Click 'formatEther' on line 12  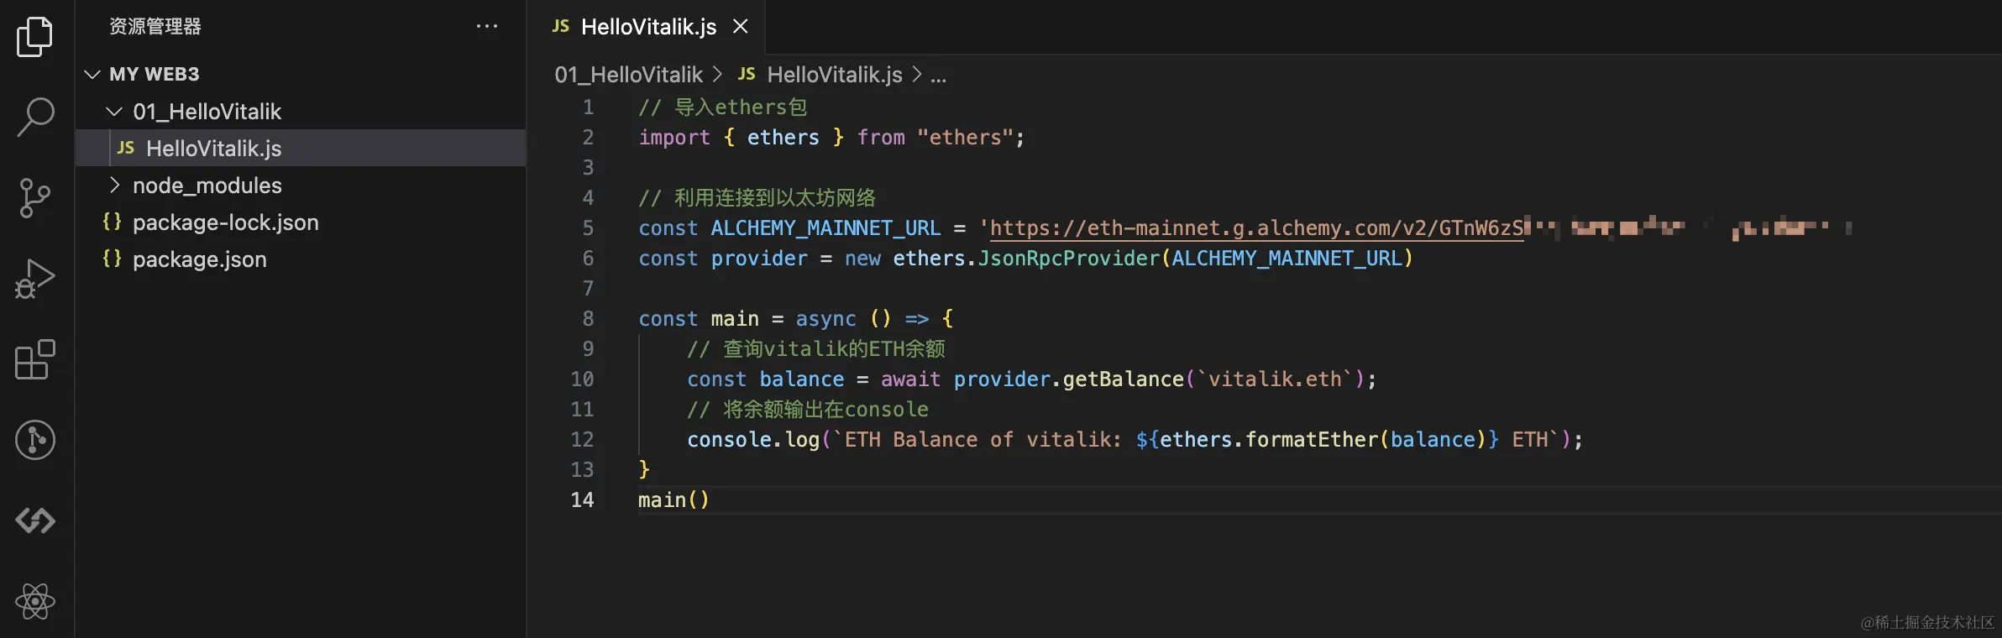click(x=1312, y=440)
